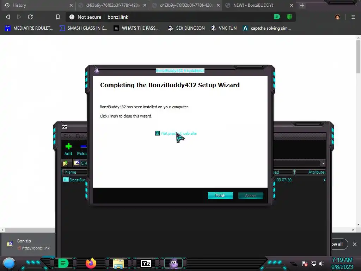Open Edit menu in 7-Zip window
The image size is (361, 271).
80,136
